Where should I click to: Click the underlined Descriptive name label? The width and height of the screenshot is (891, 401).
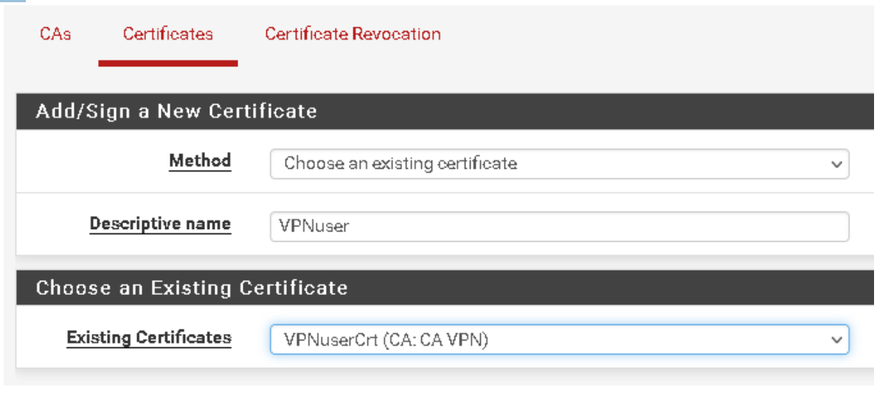point(160,224)
